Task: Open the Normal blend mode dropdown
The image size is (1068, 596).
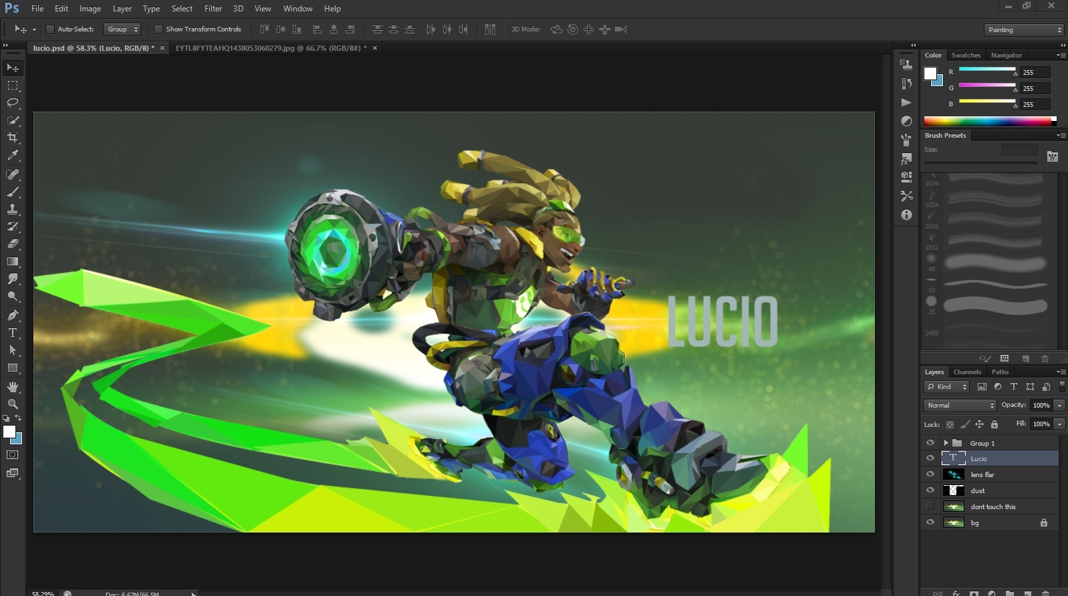Action: tap(960, 406)
